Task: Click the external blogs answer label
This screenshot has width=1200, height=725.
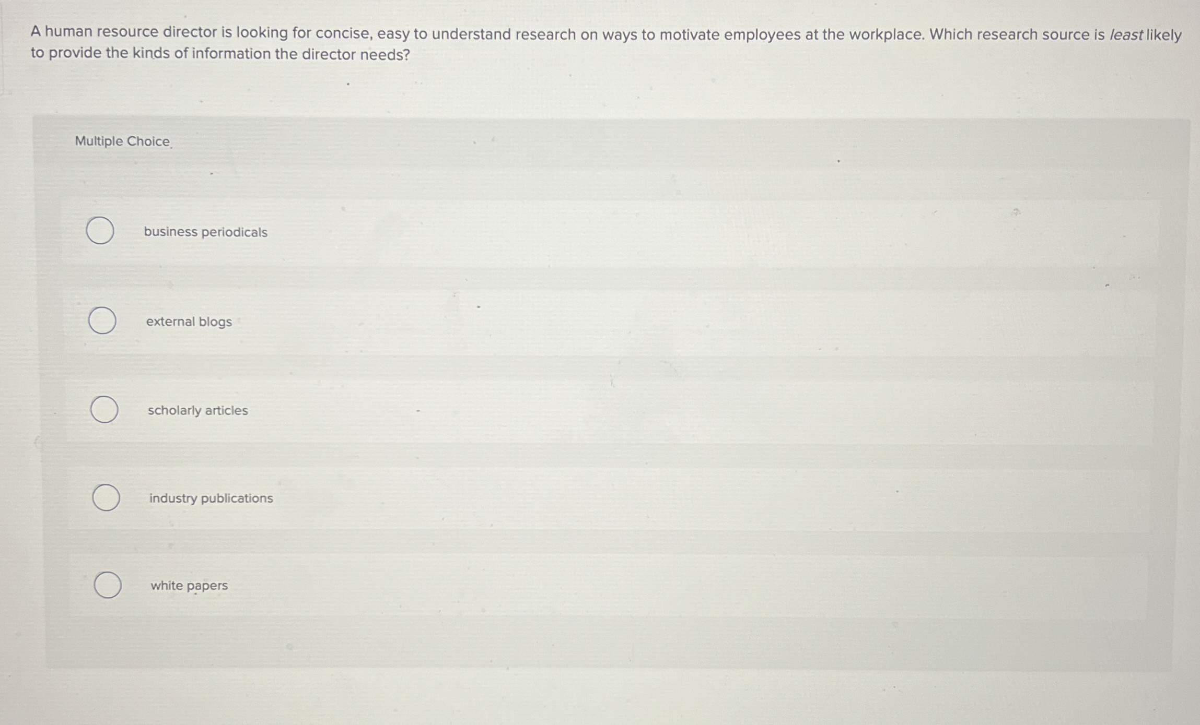Action: pos(188,322)
